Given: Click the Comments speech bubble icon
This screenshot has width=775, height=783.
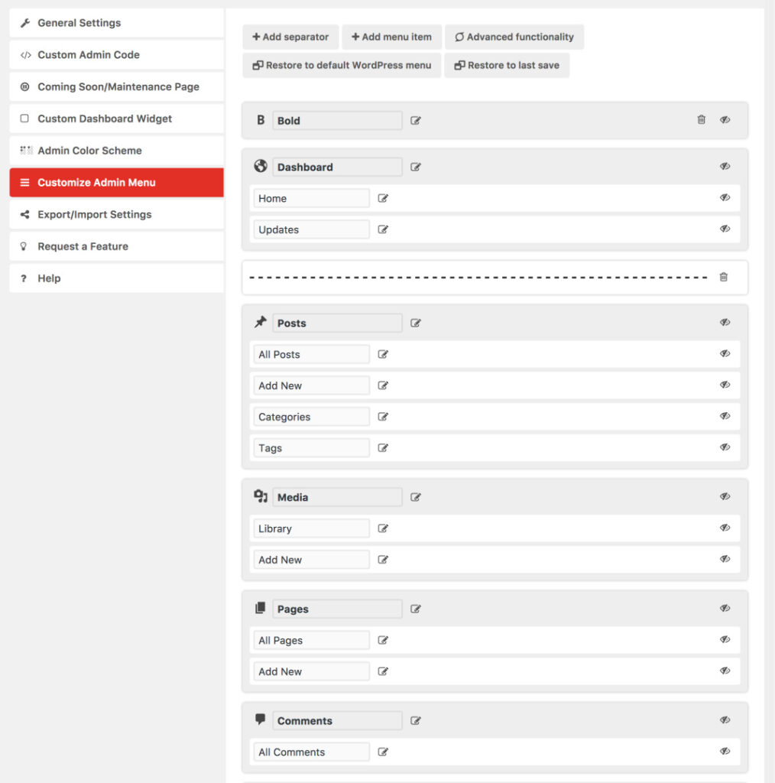Looking at the screenshot, I should click(x=260, y=720).
